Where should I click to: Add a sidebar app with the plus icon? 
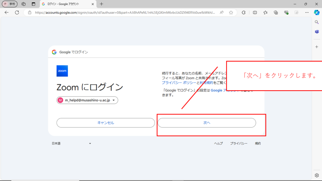pos(317,47)
